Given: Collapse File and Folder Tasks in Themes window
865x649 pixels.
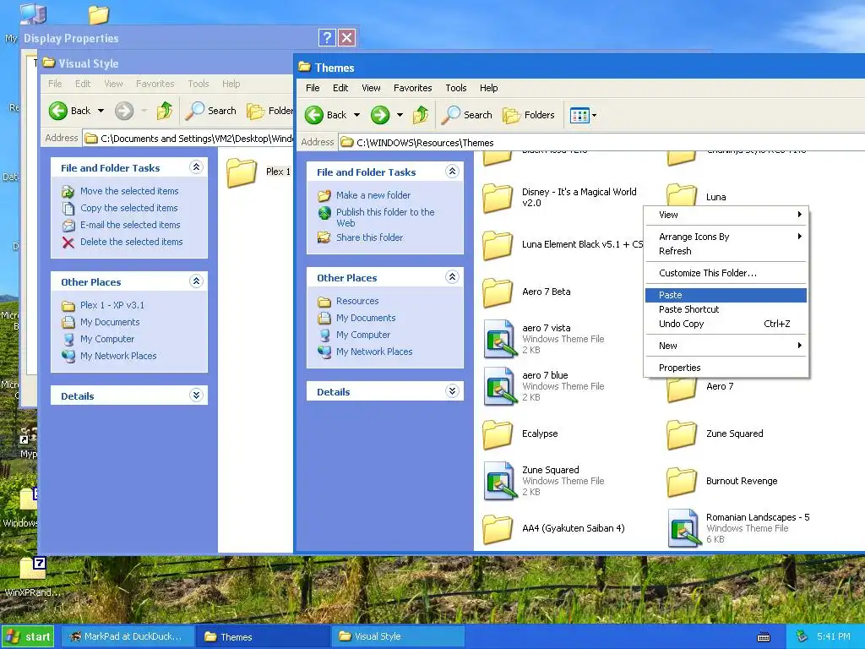Looking at the screenshot, I should pos(452,171).
